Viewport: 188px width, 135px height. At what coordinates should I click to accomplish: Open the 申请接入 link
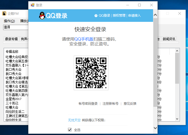click(x=134, y=16)
